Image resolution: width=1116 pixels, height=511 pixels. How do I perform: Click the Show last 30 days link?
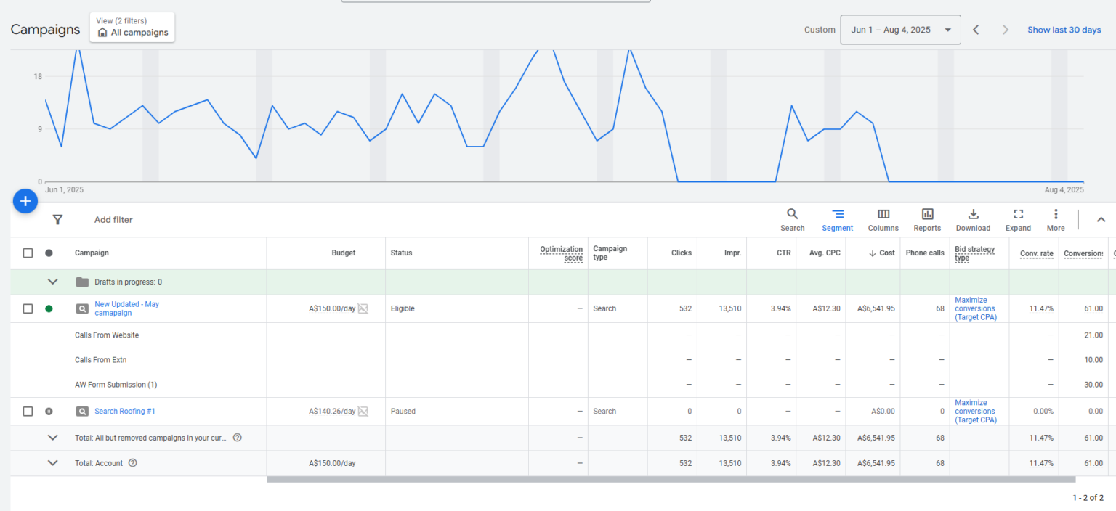(x=1064, y=30)
